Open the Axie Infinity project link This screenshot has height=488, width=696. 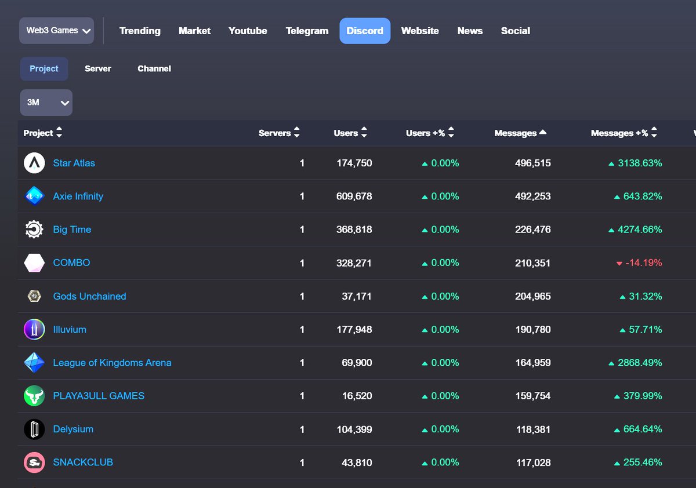coord(78,196)
